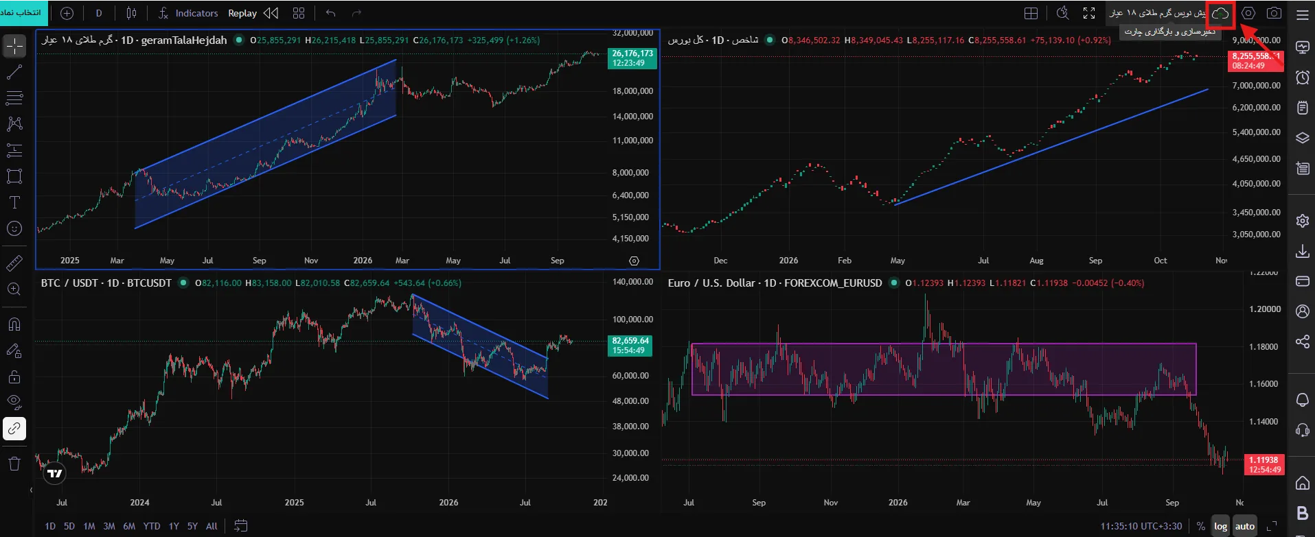The image size is (1315, 537).
Task: Open the emoji icons tool
Action: [14, 228]
